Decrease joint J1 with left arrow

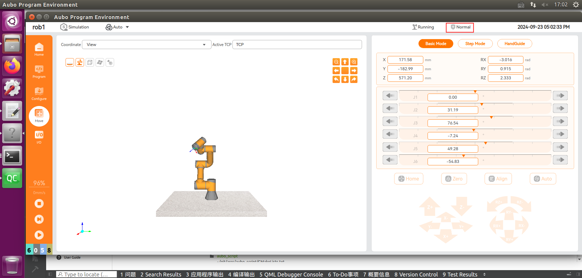pyautogui.click(x=390, y=96)
